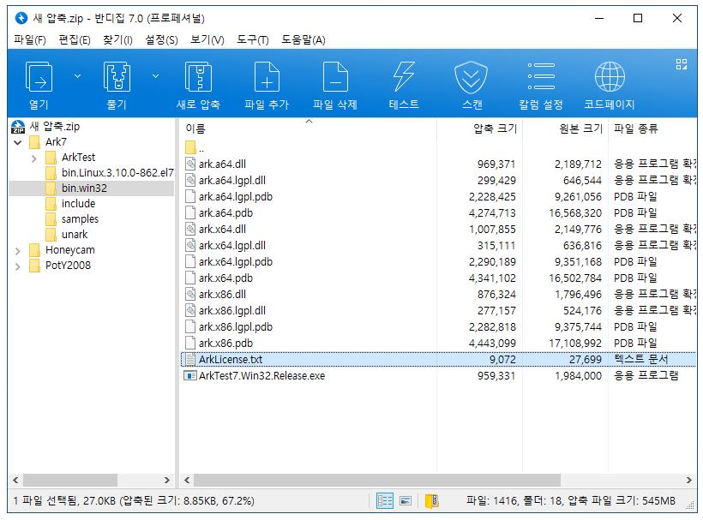
Task: Open the 도움말(A) menu
Action: point(303,40)
